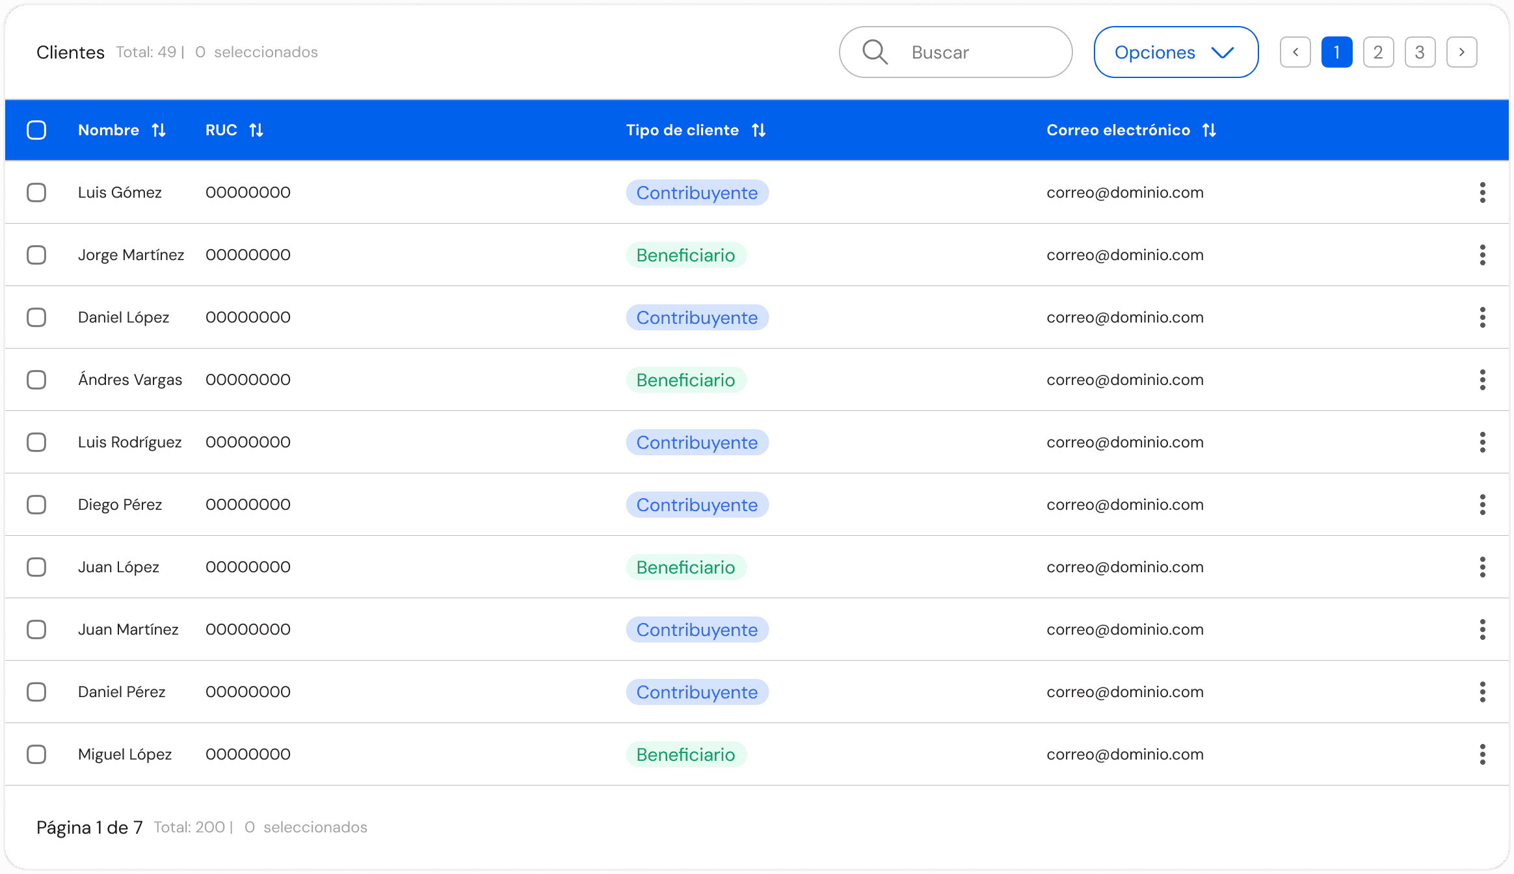Open the three-dot menu for Luis Gómez
The width and height of the screenshot is (1514, 874).
pos(1482,192)
